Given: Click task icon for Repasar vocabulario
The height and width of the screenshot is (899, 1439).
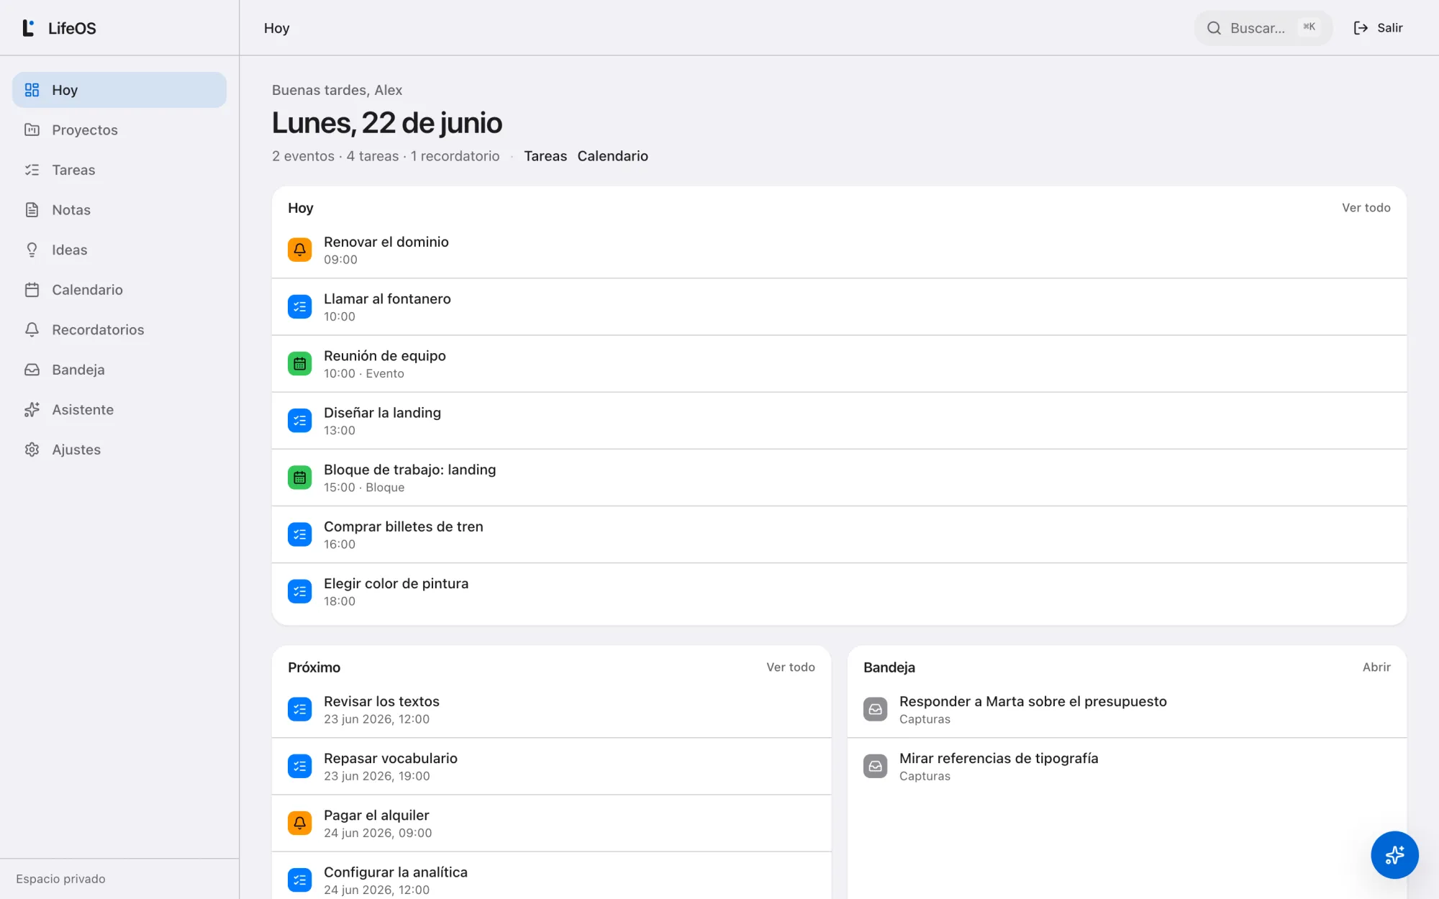Looking at the screenshot, I should (300, 766).
